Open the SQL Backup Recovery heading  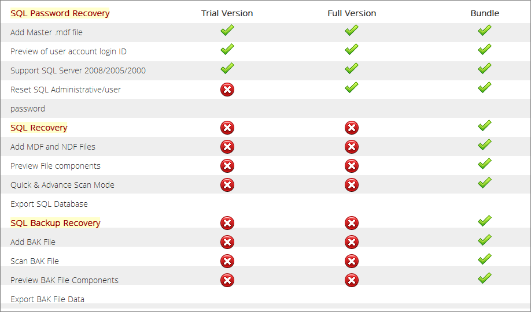[56, 223]
